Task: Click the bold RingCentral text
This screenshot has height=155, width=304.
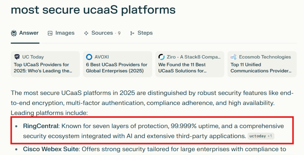Action: click(41, 126)
